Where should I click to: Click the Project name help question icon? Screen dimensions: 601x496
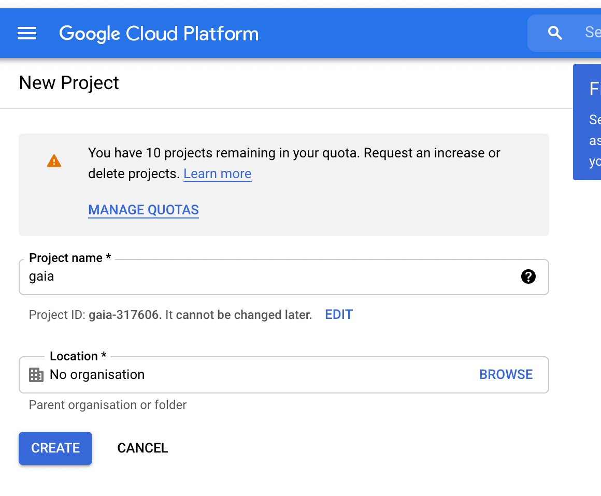click(528, 276)
